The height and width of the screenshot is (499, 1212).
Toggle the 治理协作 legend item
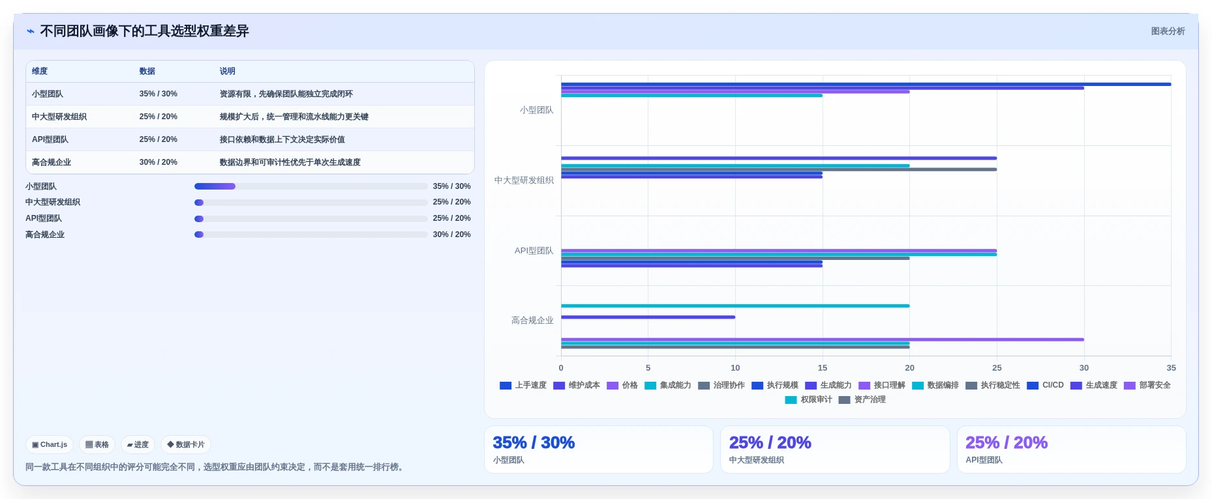(x=721, y=385)
